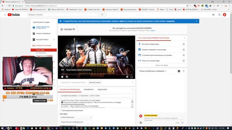Stop the stream preview player
Image resolution: width=232 pixels, height=130 pixels.
62,77
